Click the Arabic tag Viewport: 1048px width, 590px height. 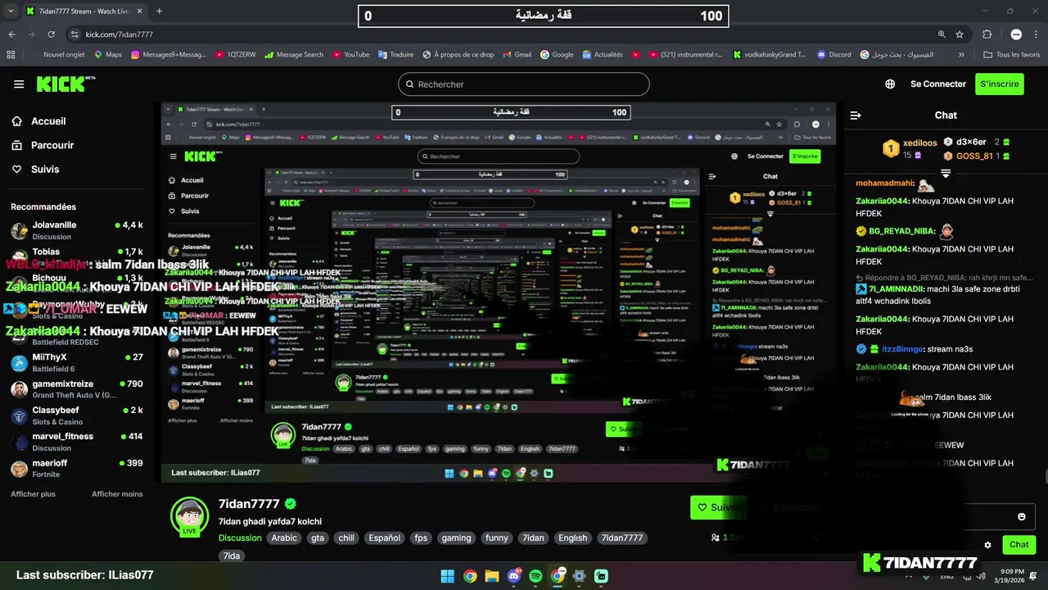pyautogui.click(x=284, y=538)
